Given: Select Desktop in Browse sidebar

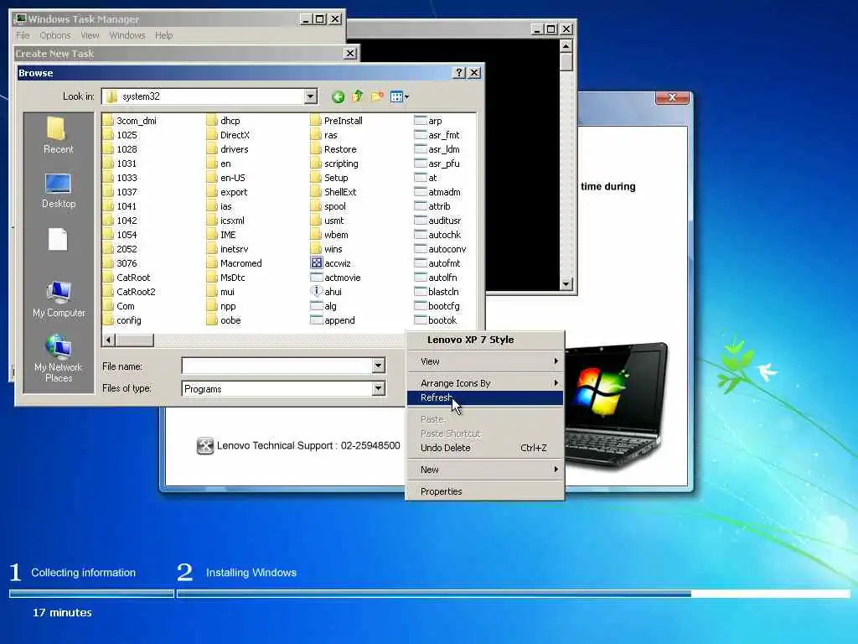Looking at the screenshot, I should click(58, 190).
